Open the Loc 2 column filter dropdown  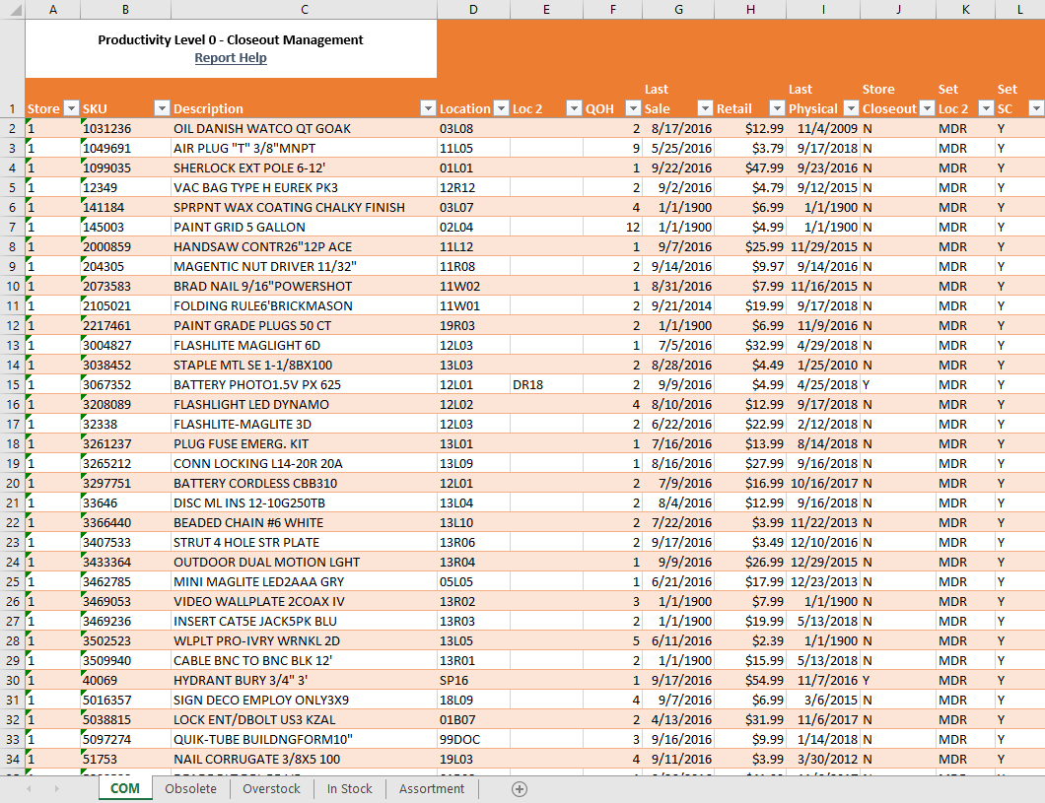coord(574,108)
